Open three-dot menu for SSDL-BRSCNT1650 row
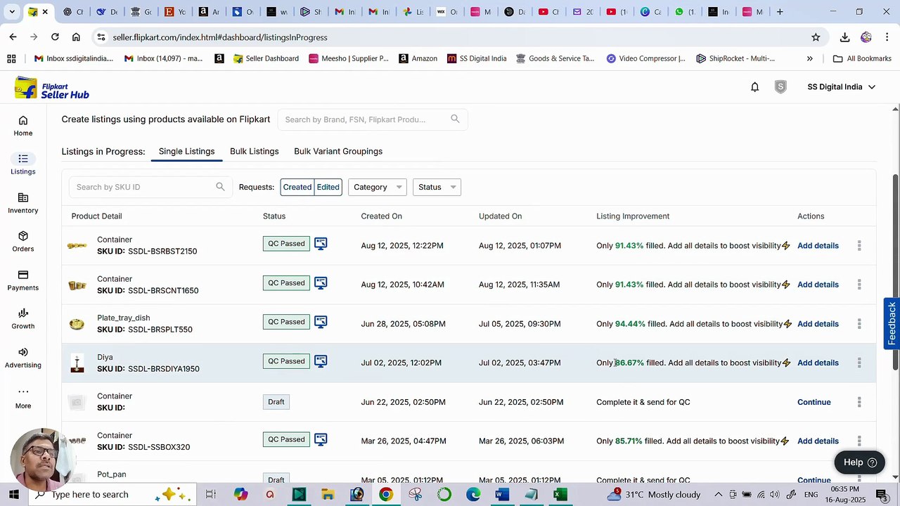This screenshot has width=900, height=506. 859,285
